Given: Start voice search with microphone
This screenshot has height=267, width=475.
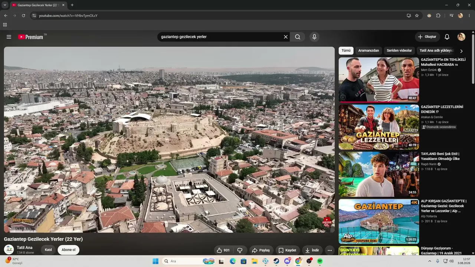Looking at the screenshot, I should pyautogui.click(x=314, y=37).
